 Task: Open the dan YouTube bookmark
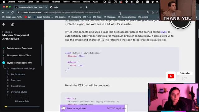pos(28,17)
